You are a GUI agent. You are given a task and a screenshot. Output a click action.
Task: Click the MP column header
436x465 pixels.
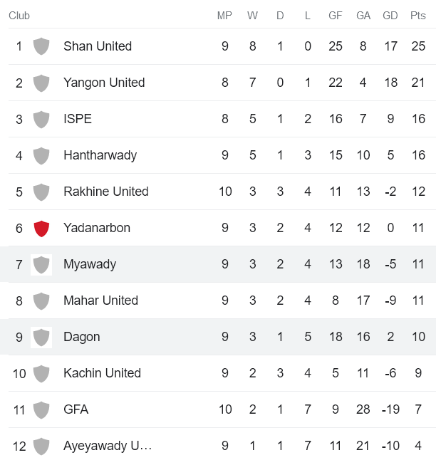[224, 16]
